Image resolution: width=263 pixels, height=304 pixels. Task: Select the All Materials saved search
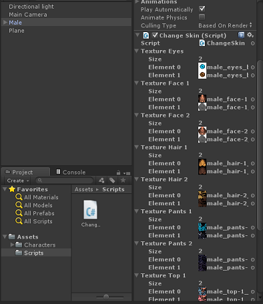pos(37,197)
